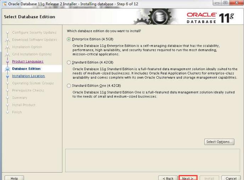Jump to Product Languages step

pyautogui.click(x=28, y=61)
